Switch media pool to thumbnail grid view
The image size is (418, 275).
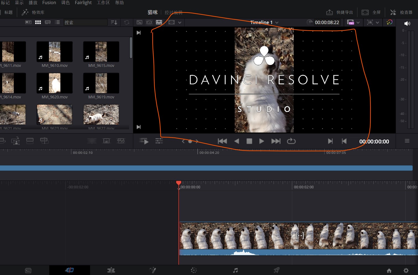[x=38, y=22]
